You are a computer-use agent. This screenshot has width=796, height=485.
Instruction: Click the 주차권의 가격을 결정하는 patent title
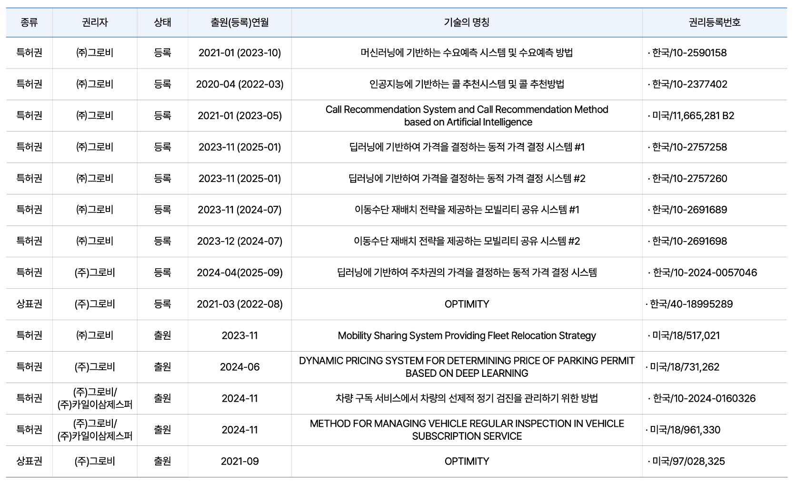pyautogui.click(x=467, y=273)
